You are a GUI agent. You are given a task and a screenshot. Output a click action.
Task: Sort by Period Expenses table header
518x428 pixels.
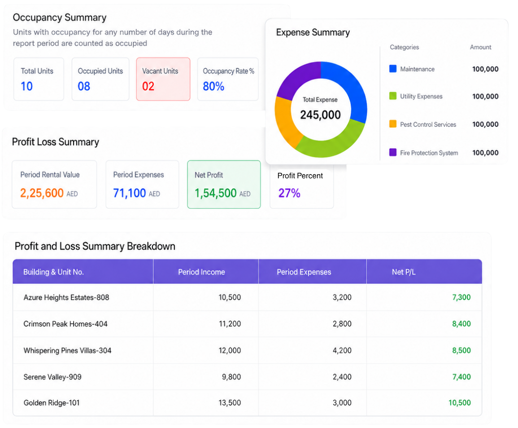click(313, 272)
